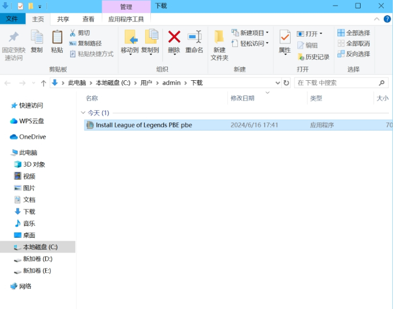Click the Pin to Quick Access icon
Viewport: 394px width, 309px height.
(14, 37)
